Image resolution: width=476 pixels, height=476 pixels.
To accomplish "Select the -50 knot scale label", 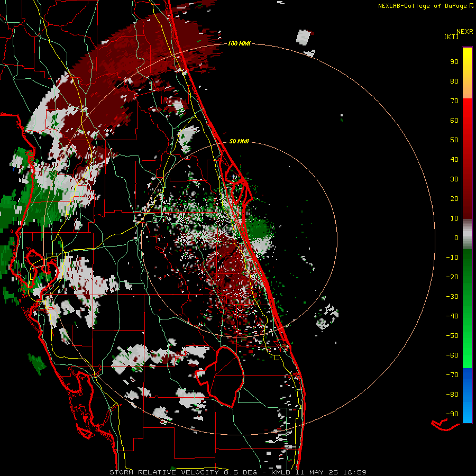I will coord(452,336).
